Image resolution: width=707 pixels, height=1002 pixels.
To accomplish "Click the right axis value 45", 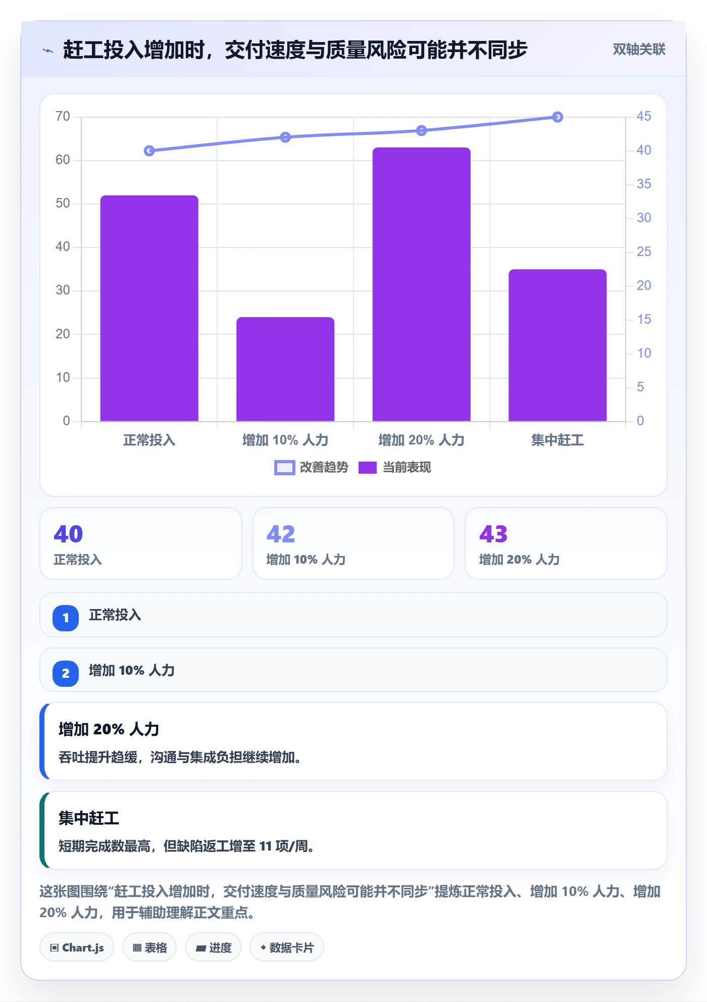I will coord(644,117).
